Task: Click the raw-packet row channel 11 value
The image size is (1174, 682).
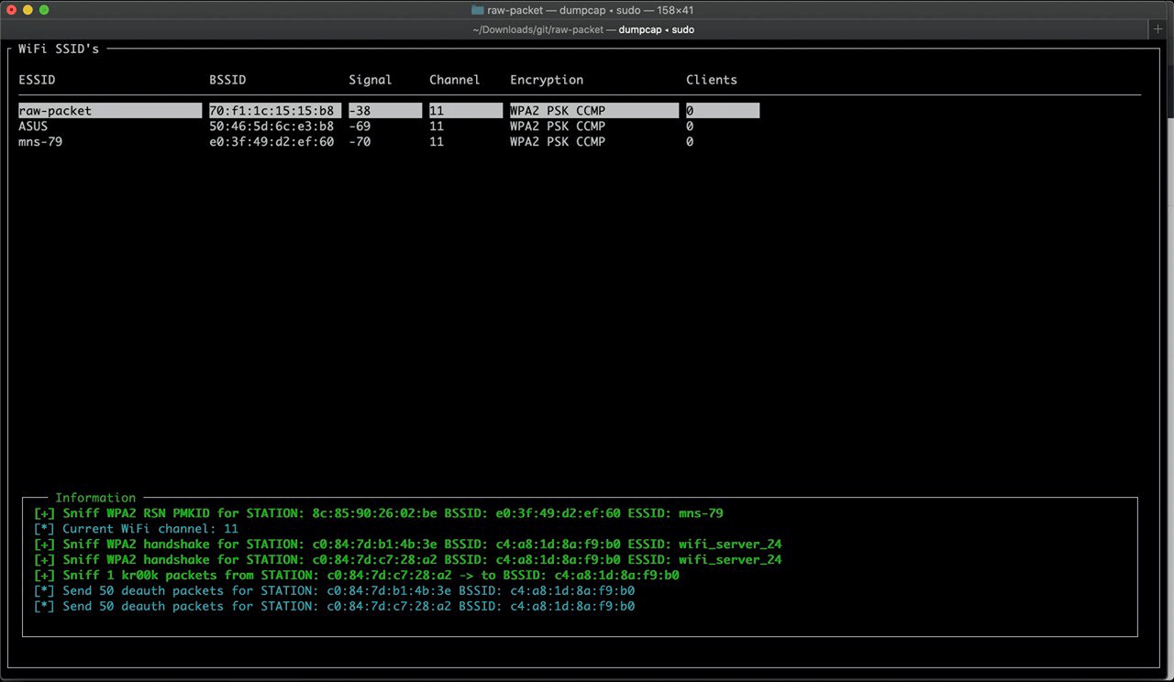Action: tap(437, 111)
